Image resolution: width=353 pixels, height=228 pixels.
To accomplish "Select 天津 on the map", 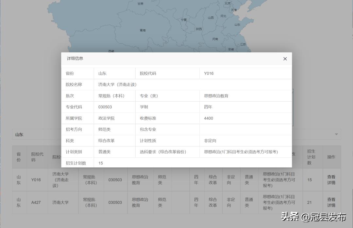I will [234, 10].
